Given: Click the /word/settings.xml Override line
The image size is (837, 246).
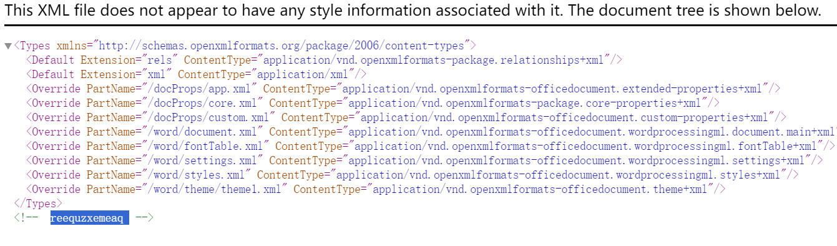Looking at the screenshot, I should point(424,160).
